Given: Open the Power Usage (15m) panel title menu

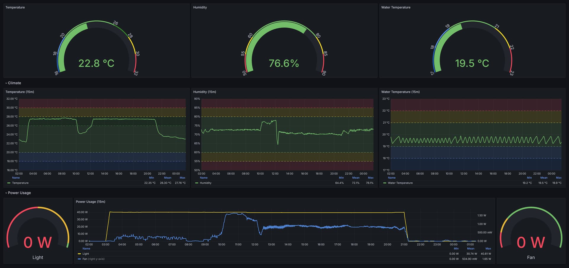Looking at the screenshot, I should pos(90,202).
